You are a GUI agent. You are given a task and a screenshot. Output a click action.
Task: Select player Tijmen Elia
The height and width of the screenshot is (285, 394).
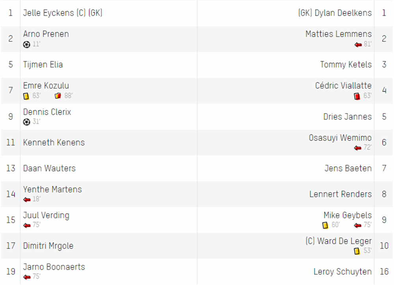click(x=43, y=65)
